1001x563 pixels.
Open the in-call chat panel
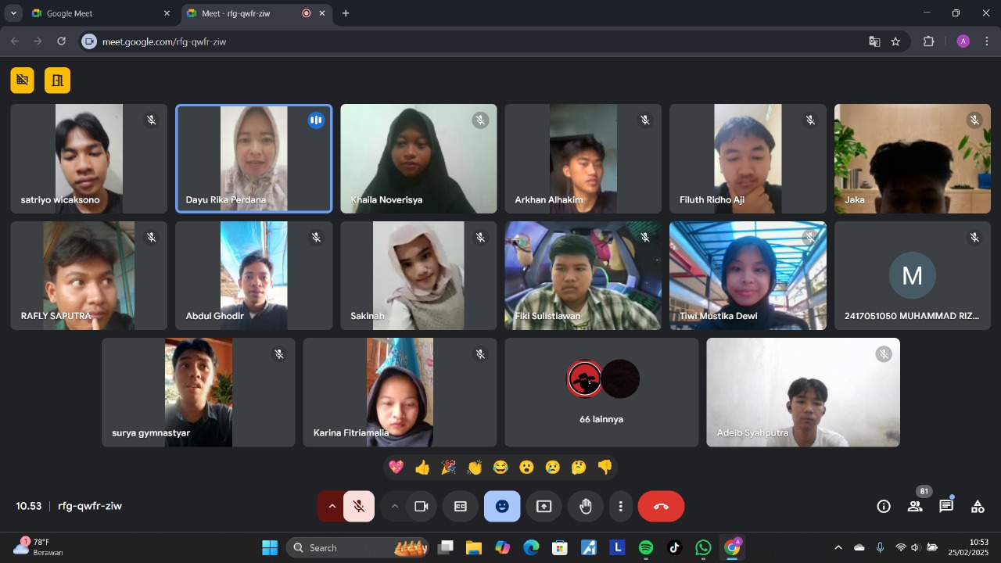[946, 507]
